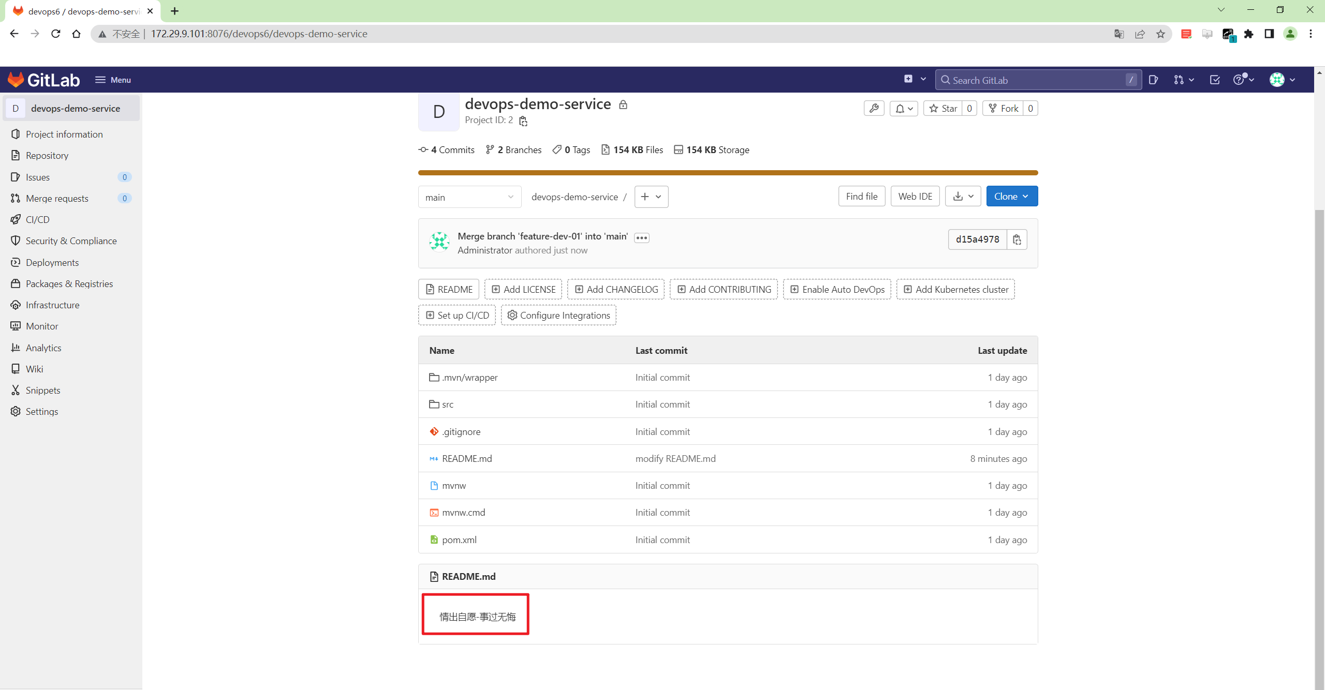Click the project settings wrench icon
This screenshot has width=1325, height=690.
(874, 108)
